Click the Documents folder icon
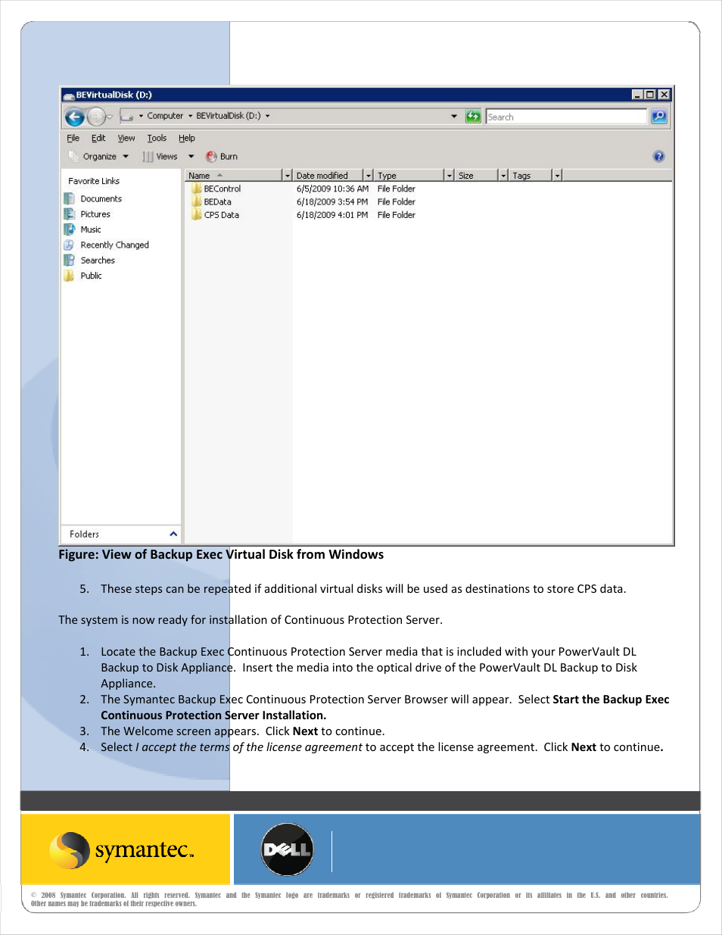Image resolution: width=722 pixels, height=935 pixels. [x=70, y=198]
